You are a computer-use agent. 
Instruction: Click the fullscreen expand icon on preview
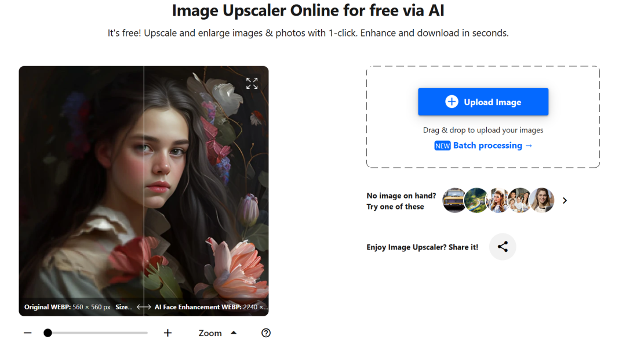click(x=252, y=84)
